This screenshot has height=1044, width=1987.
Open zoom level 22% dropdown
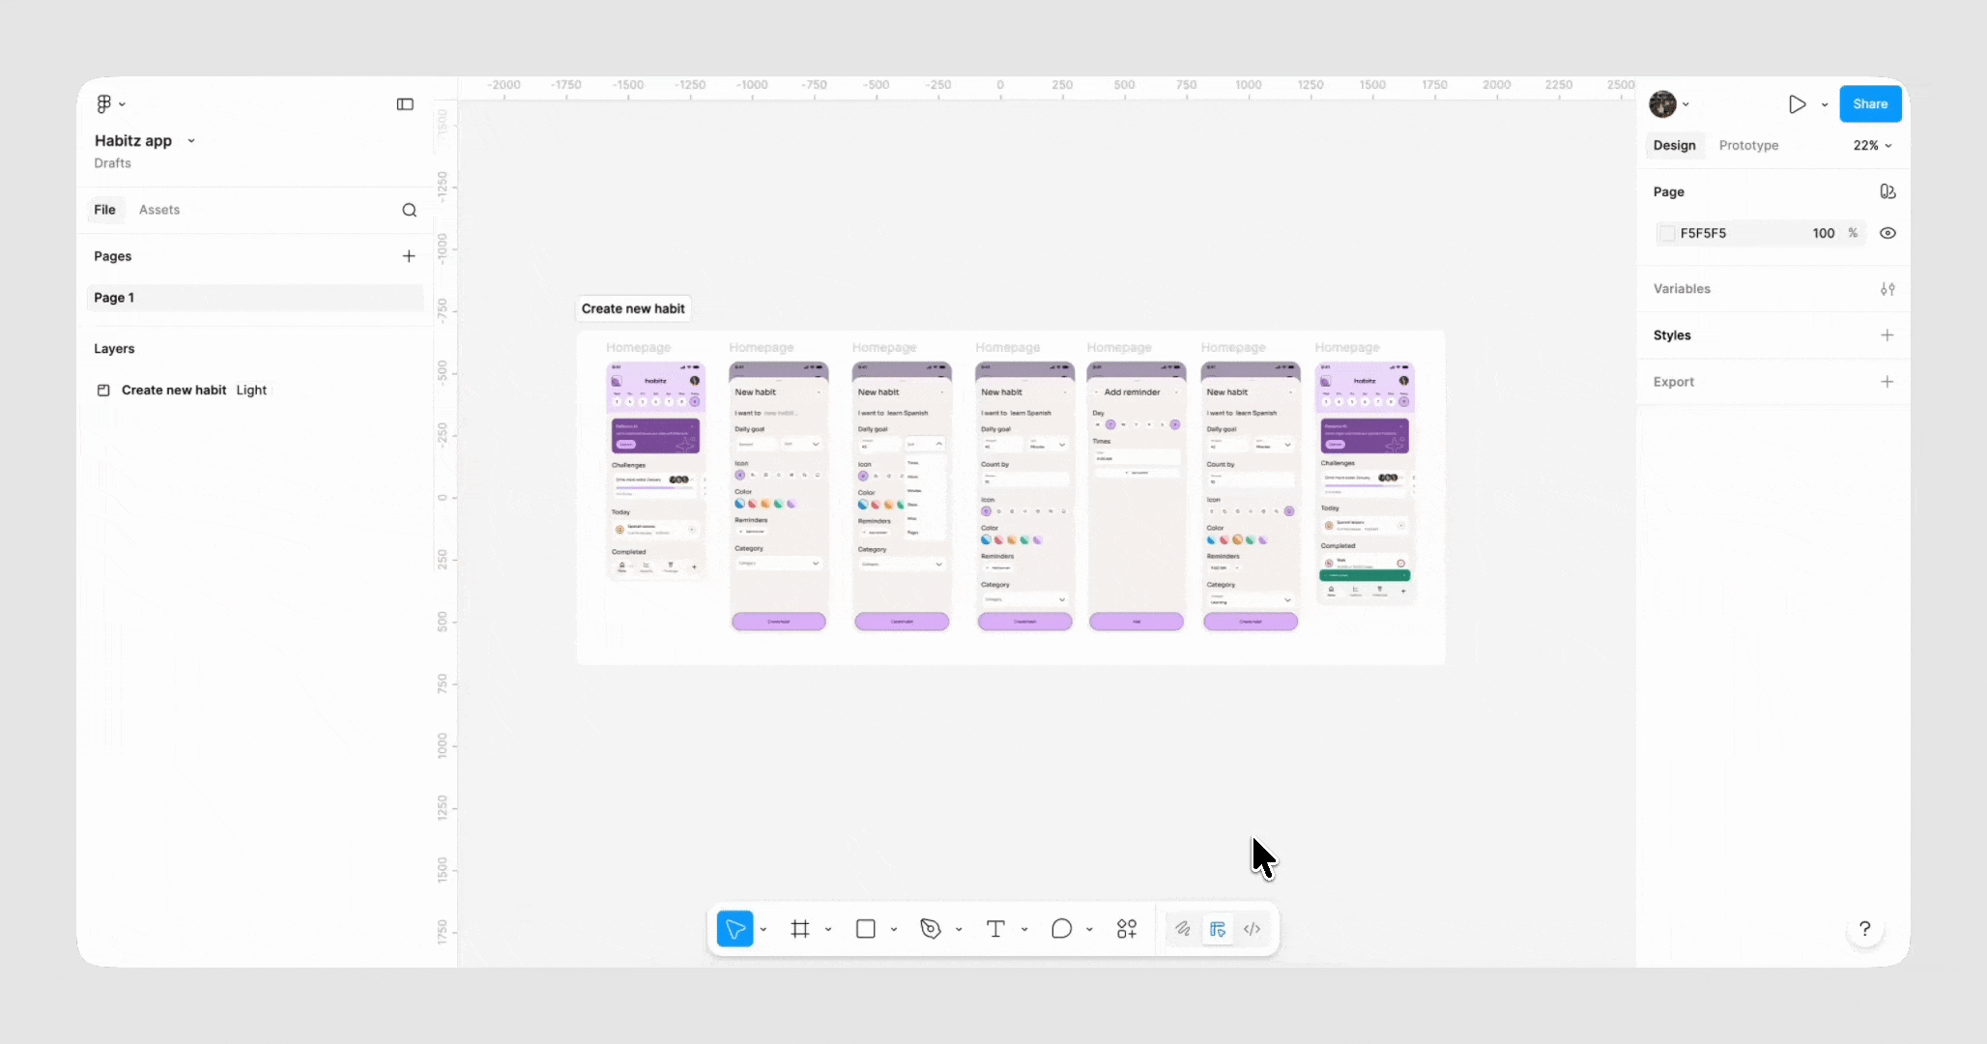pos(1872,145)
